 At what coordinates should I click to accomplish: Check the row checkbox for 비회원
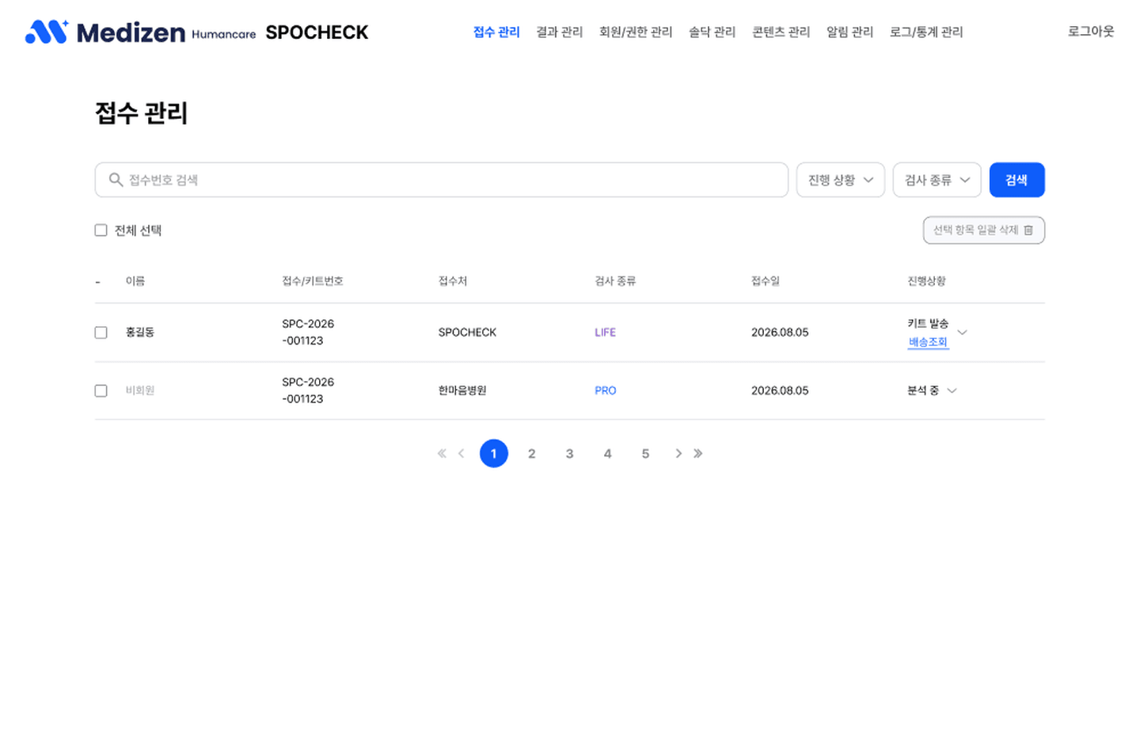(101, 391)
